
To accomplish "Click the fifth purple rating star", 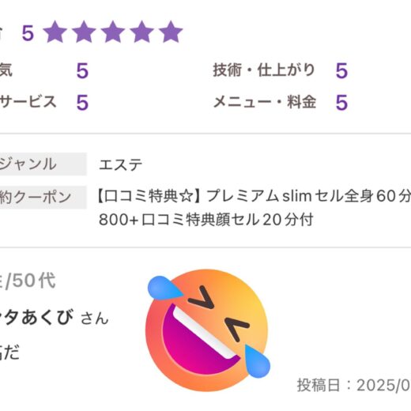I will pos(171,32).
